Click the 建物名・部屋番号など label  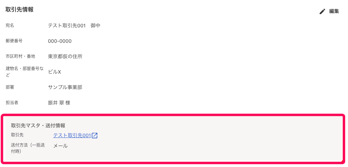pos(25,72)
